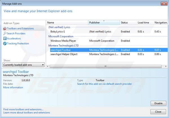Image resolution: width=169 pixels, height=118 pixels.
Task: Click the searchgol Toolbar details heading
Action: pyautogui.click(x=16, y=72)
